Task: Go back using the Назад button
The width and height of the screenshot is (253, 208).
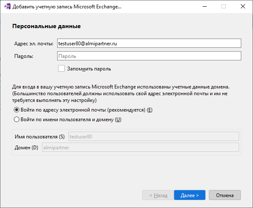Action: point(158,195)
